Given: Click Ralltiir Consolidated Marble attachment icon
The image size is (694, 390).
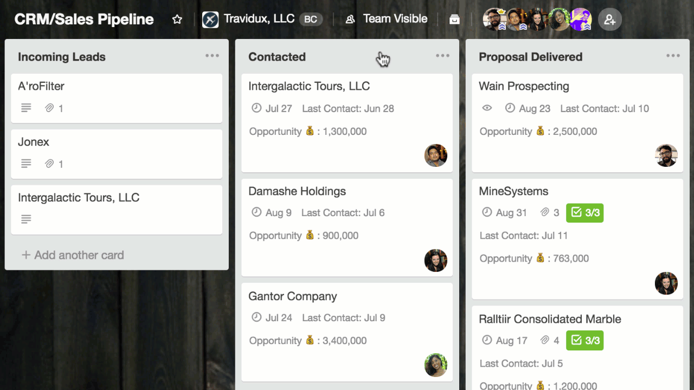Looking at the screenshot, I should (545, 341).
